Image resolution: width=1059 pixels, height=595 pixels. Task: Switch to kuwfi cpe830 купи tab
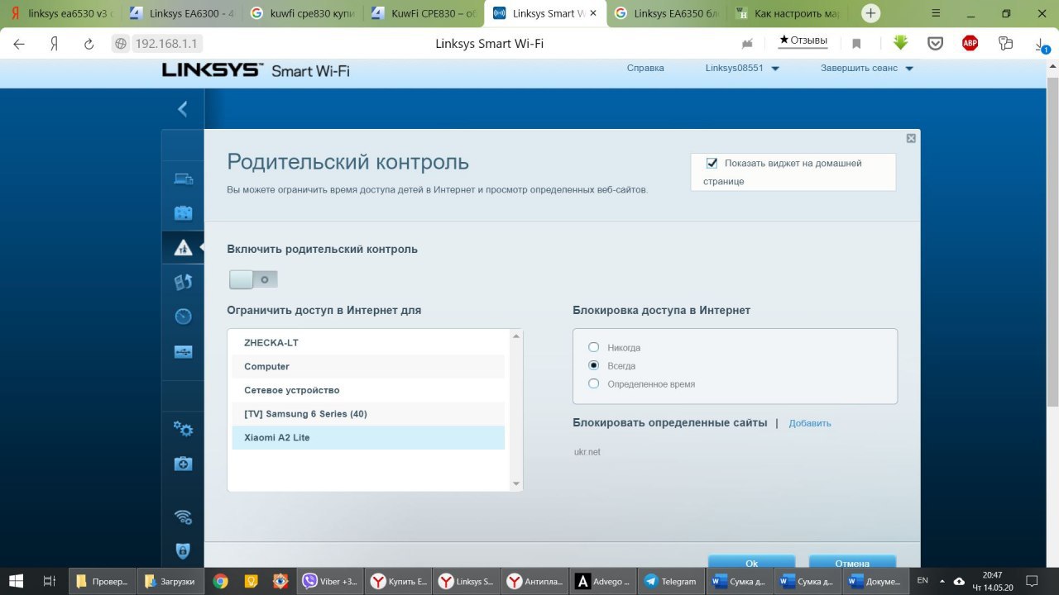click(x=304, y=13)
